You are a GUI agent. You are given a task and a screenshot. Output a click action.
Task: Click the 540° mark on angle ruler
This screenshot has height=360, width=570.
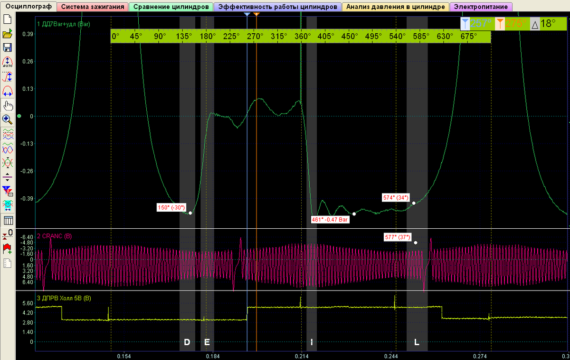click(x=397, y=36)
